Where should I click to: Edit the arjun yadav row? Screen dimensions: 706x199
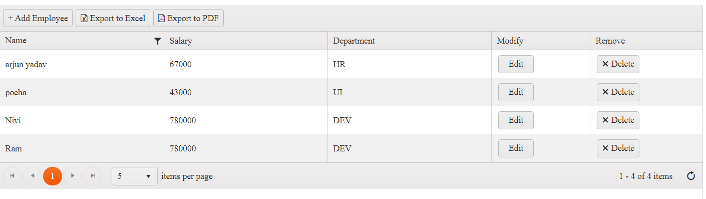pos(516,64)
